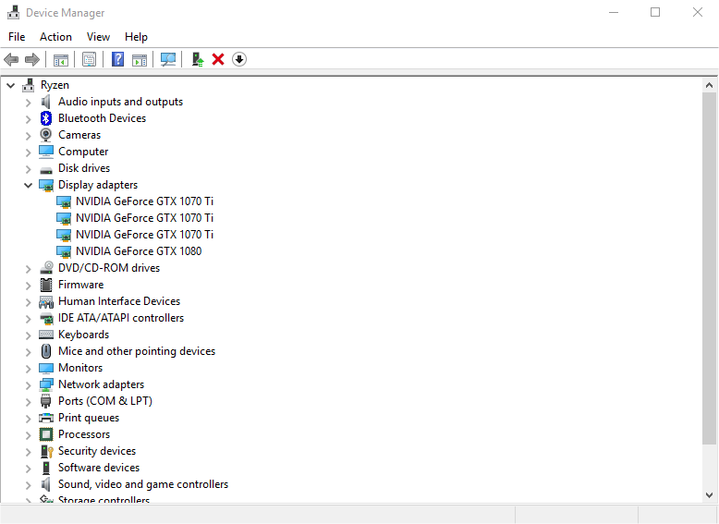Click the Firmware chip icon

point(46,285)
